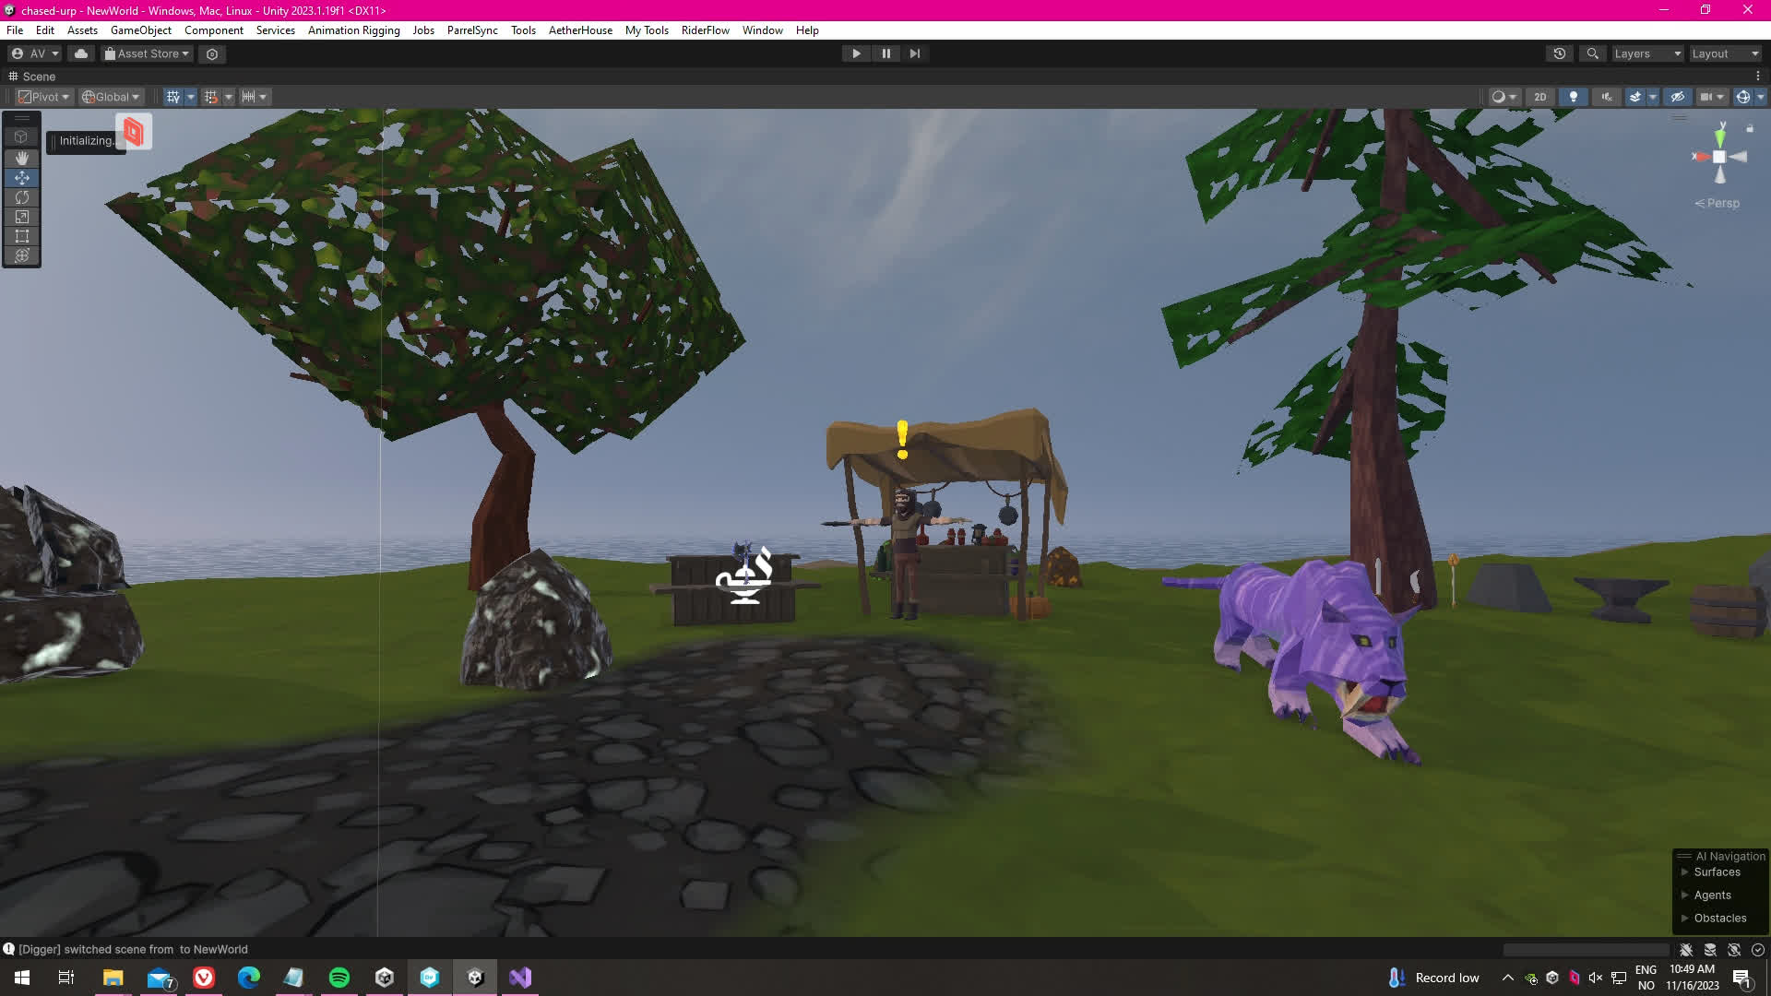Click the Step frame button

coord(914,53)
